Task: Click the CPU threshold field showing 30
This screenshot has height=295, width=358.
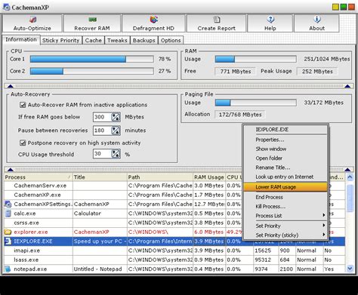Action: coord(102,154)
